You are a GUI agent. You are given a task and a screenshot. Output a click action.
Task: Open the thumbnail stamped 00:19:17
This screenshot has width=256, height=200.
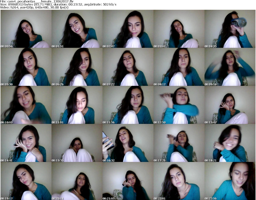(26, 181)
